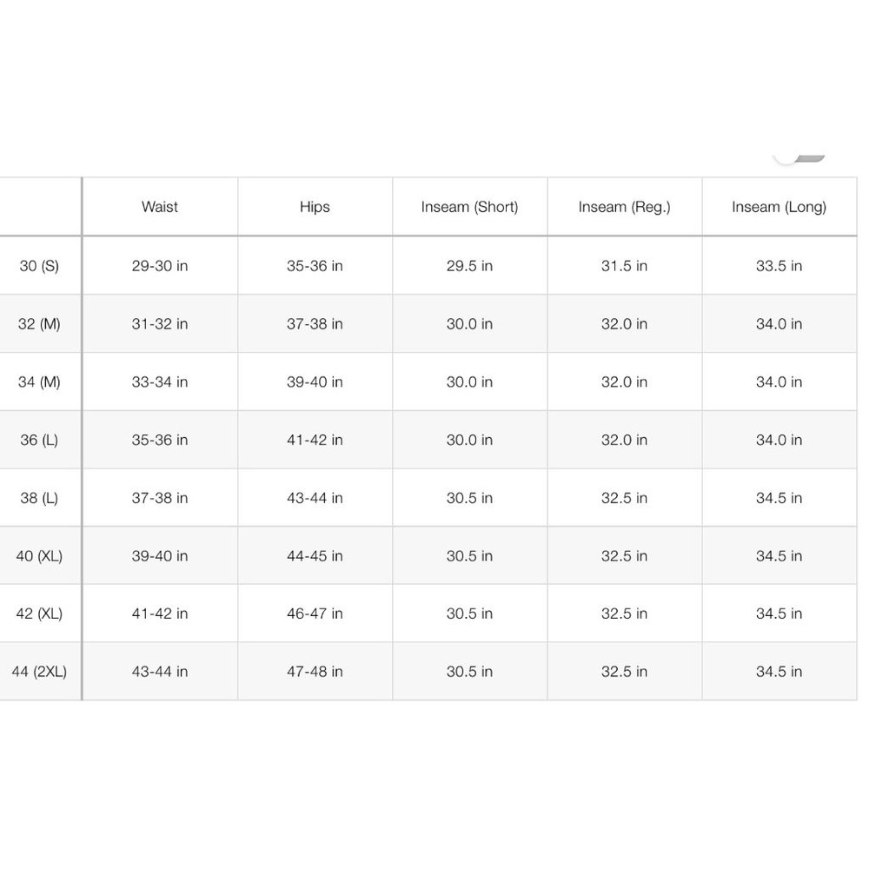Image resolution: width=869 pixels, height=869 pixels.
Task: Click the 33.5 in long inseam cell
Action: [x=779, y=266]
